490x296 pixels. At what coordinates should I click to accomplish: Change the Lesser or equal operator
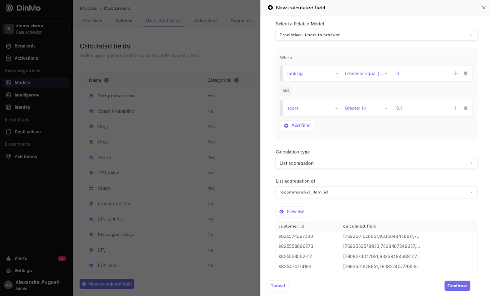366,73
